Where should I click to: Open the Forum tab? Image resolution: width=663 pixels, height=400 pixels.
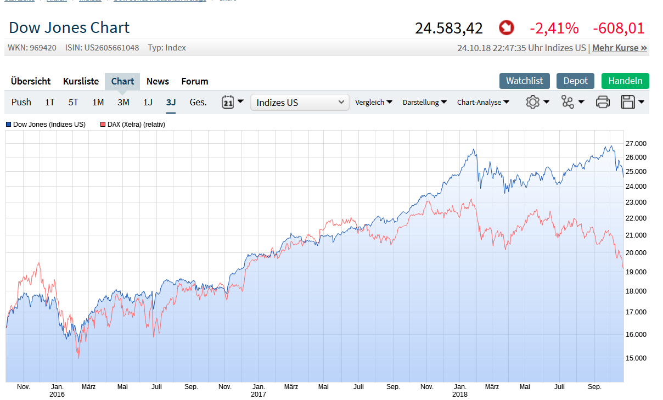(x=195, y=81)
